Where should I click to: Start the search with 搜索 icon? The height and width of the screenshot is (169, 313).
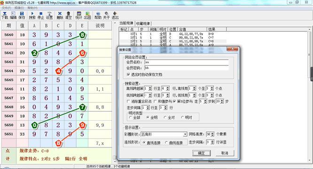click(x=32, y=15)
